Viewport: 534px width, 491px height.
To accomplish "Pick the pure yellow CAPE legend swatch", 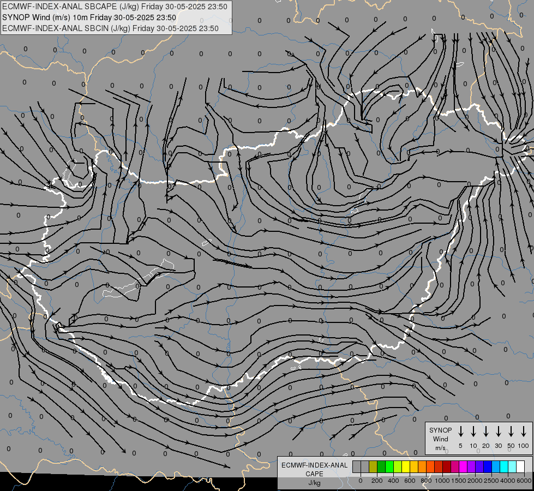I will pos(406,466).
